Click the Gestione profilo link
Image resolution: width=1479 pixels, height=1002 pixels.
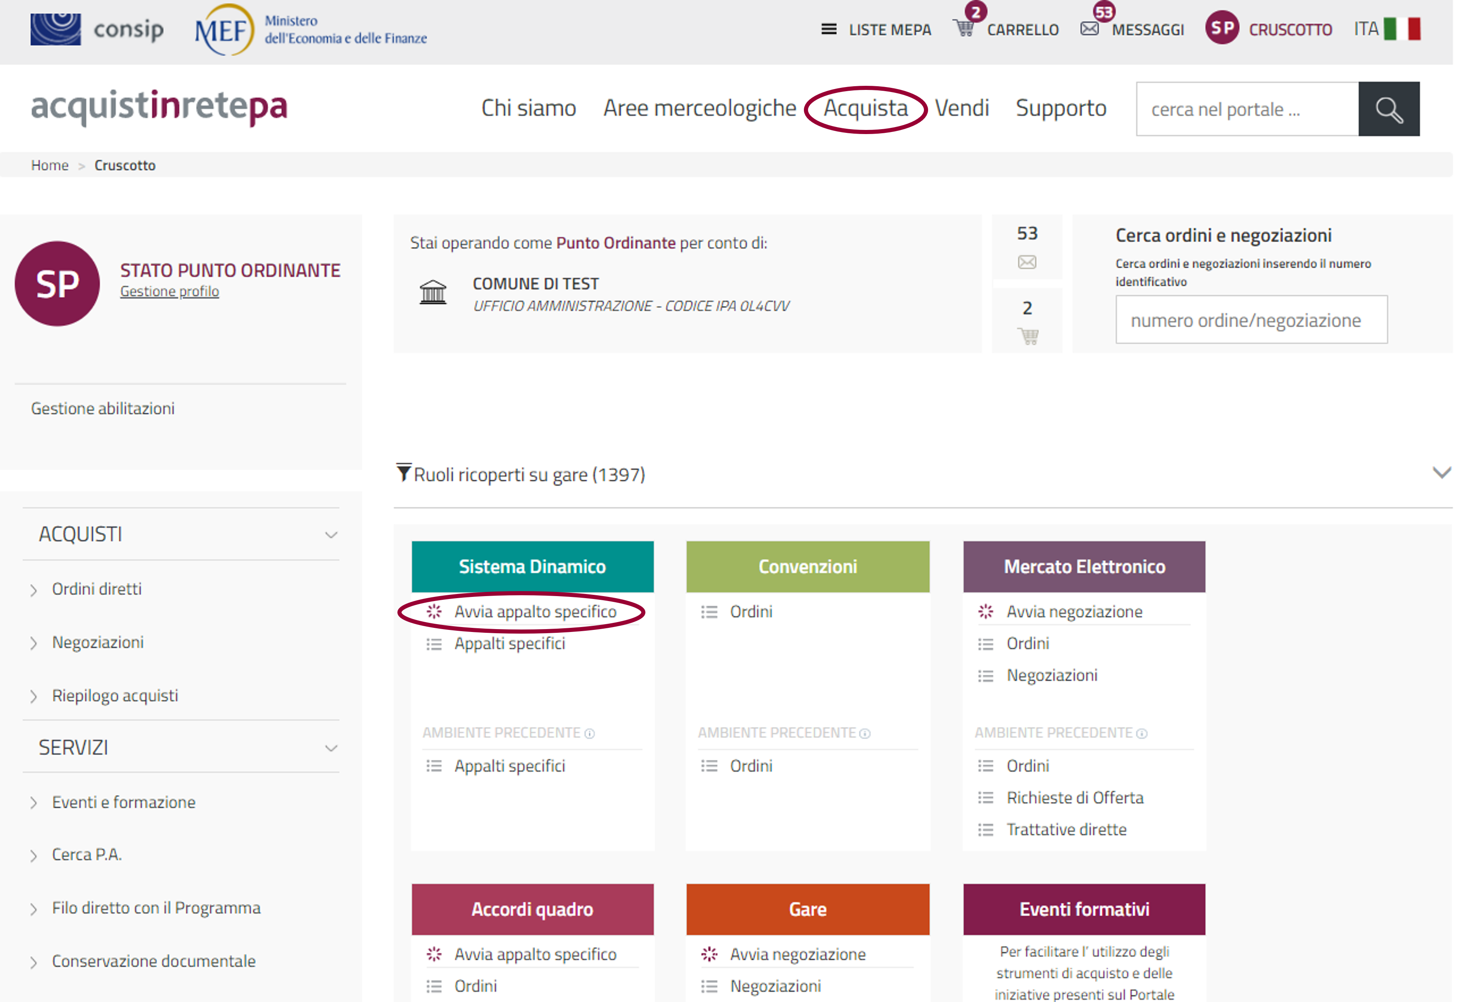(x=169, y=291)
